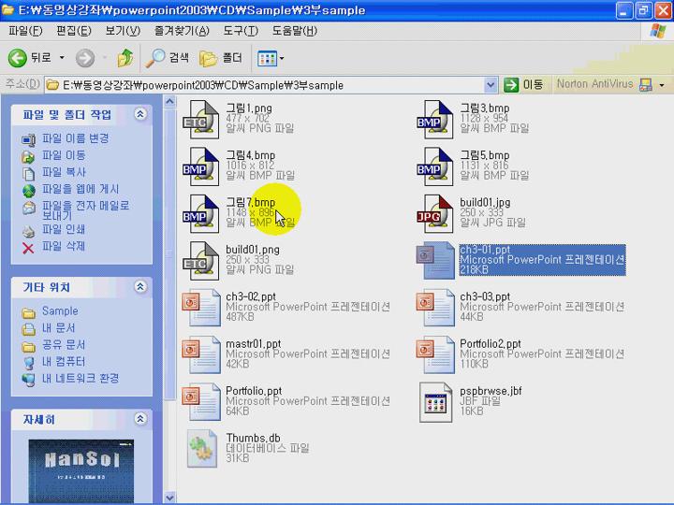Open the 즐겨찾기(A) menu
Viewport: 674px width, 505px height.
point(182,31)
